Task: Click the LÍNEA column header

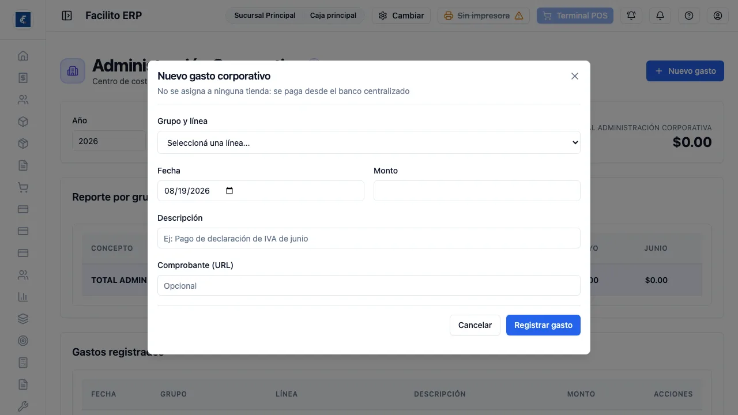Action: coord(287,394)
